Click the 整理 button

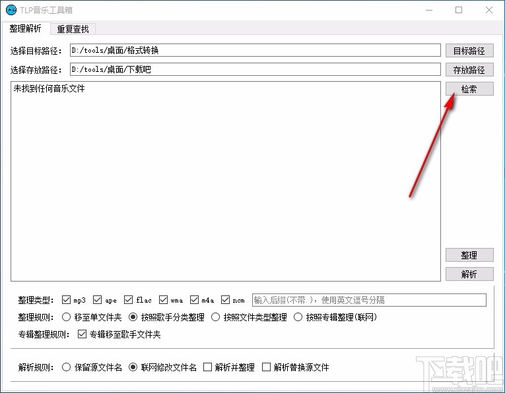(469, 255)
